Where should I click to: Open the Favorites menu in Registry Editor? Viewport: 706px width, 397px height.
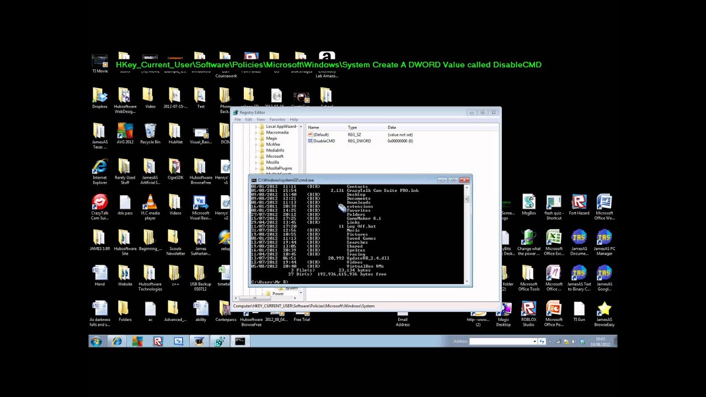click(277, 120)
